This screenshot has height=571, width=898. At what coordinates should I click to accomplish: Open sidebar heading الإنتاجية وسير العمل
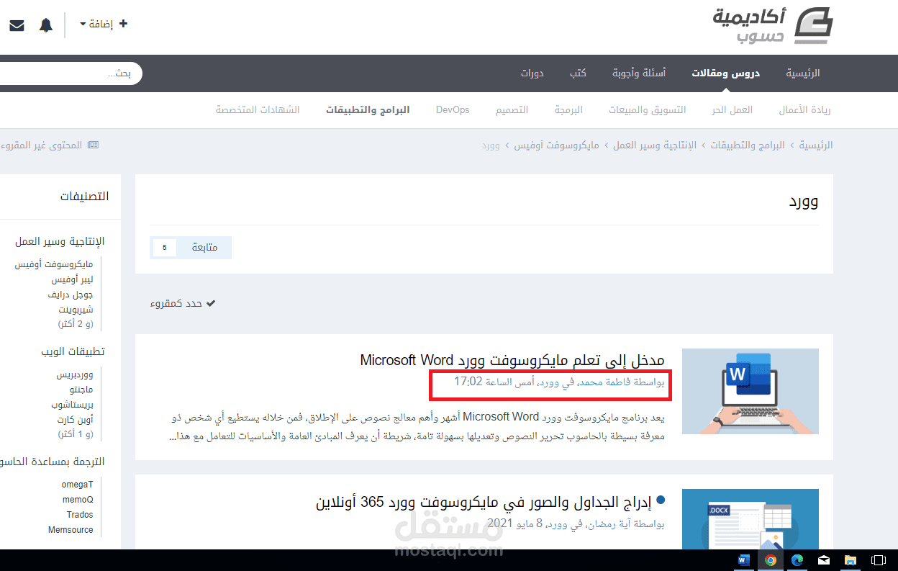(60, 241)
